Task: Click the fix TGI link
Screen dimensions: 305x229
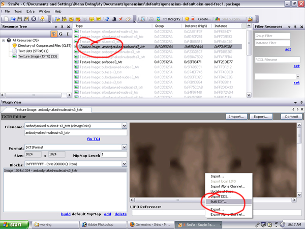Action: [94, 139]
